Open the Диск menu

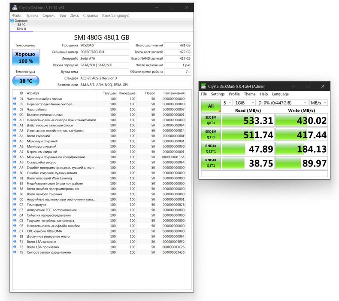click(75, 15)
